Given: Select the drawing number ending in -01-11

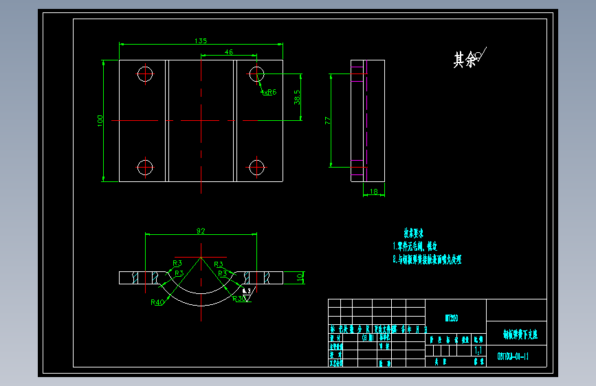Looking at the screenshot, I should [x=513, y=356].
